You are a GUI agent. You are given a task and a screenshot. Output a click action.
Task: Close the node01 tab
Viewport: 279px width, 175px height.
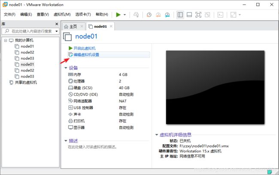click(x=111, y=26)
